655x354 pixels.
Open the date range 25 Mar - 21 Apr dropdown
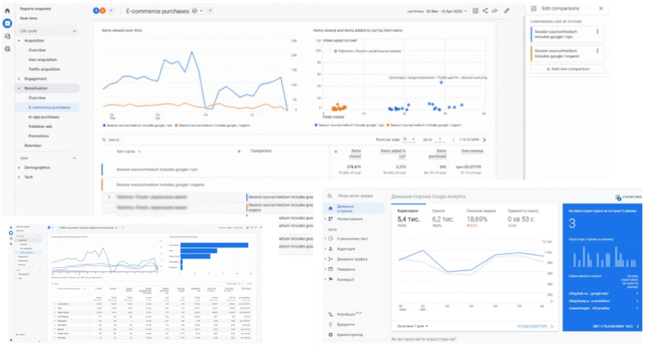click(x=446, y=11)
